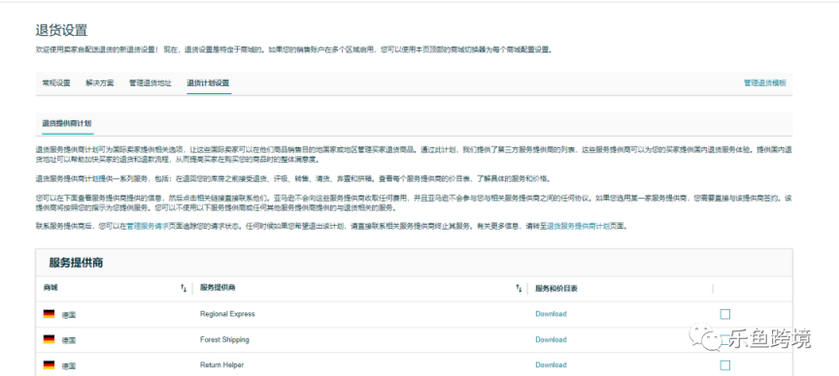Open the 管理退货地址 tab
839x376 pixels.
click(x=151, y=83)
